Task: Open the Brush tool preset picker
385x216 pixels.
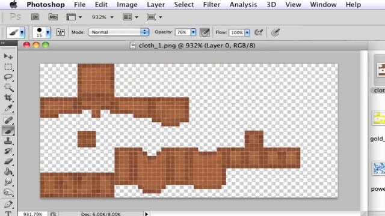Action: pos(16,32)
